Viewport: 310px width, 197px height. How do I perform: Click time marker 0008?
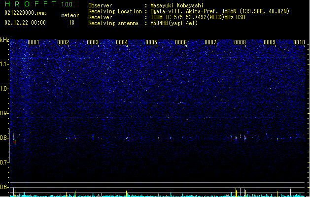[240, 42]
